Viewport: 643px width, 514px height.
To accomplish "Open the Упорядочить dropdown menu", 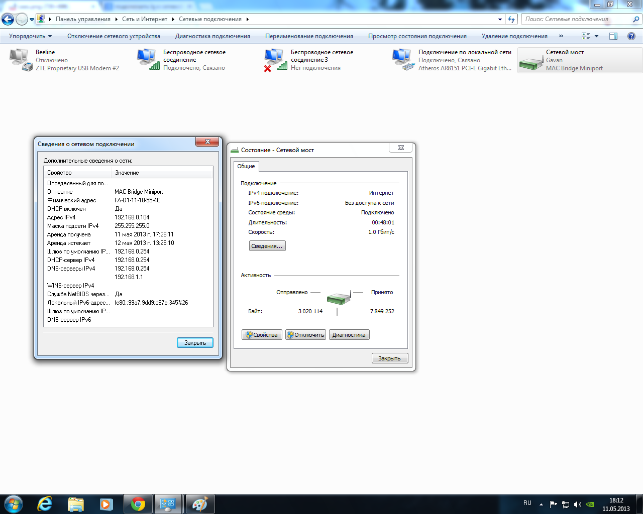I will point(30,36).
